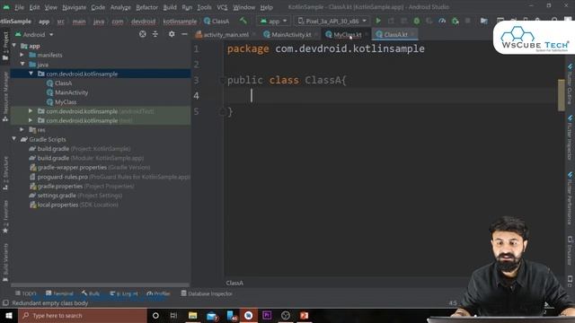Viewport: 575px width, 323px height.
Task: Select MainActivity in the project tree
Action: pyautogui.click(x=67, y=92)
